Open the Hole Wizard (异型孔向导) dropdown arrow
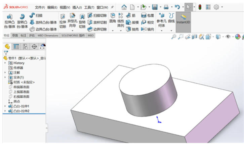This screenshot has height=144, width=244. pos(72,31)
